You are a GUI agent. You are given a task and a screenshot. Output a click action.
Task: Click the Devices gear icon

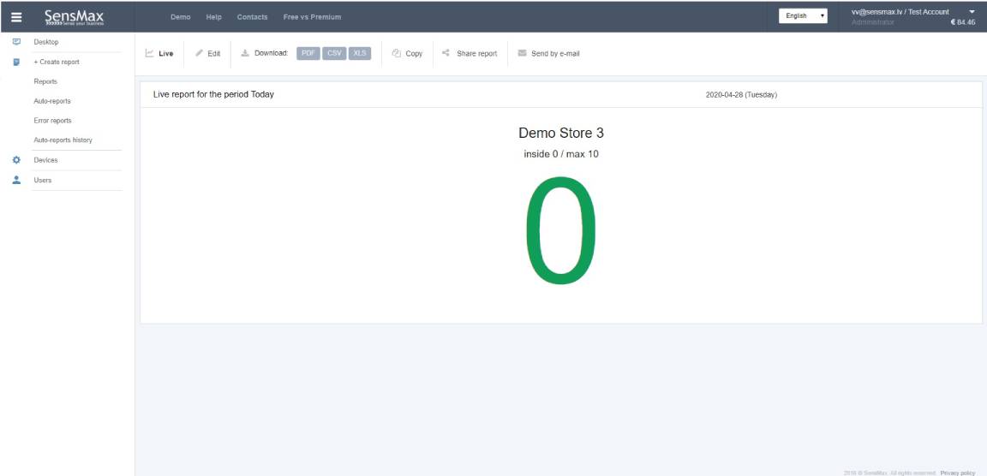pyautogui.click(x=17, y=160)
